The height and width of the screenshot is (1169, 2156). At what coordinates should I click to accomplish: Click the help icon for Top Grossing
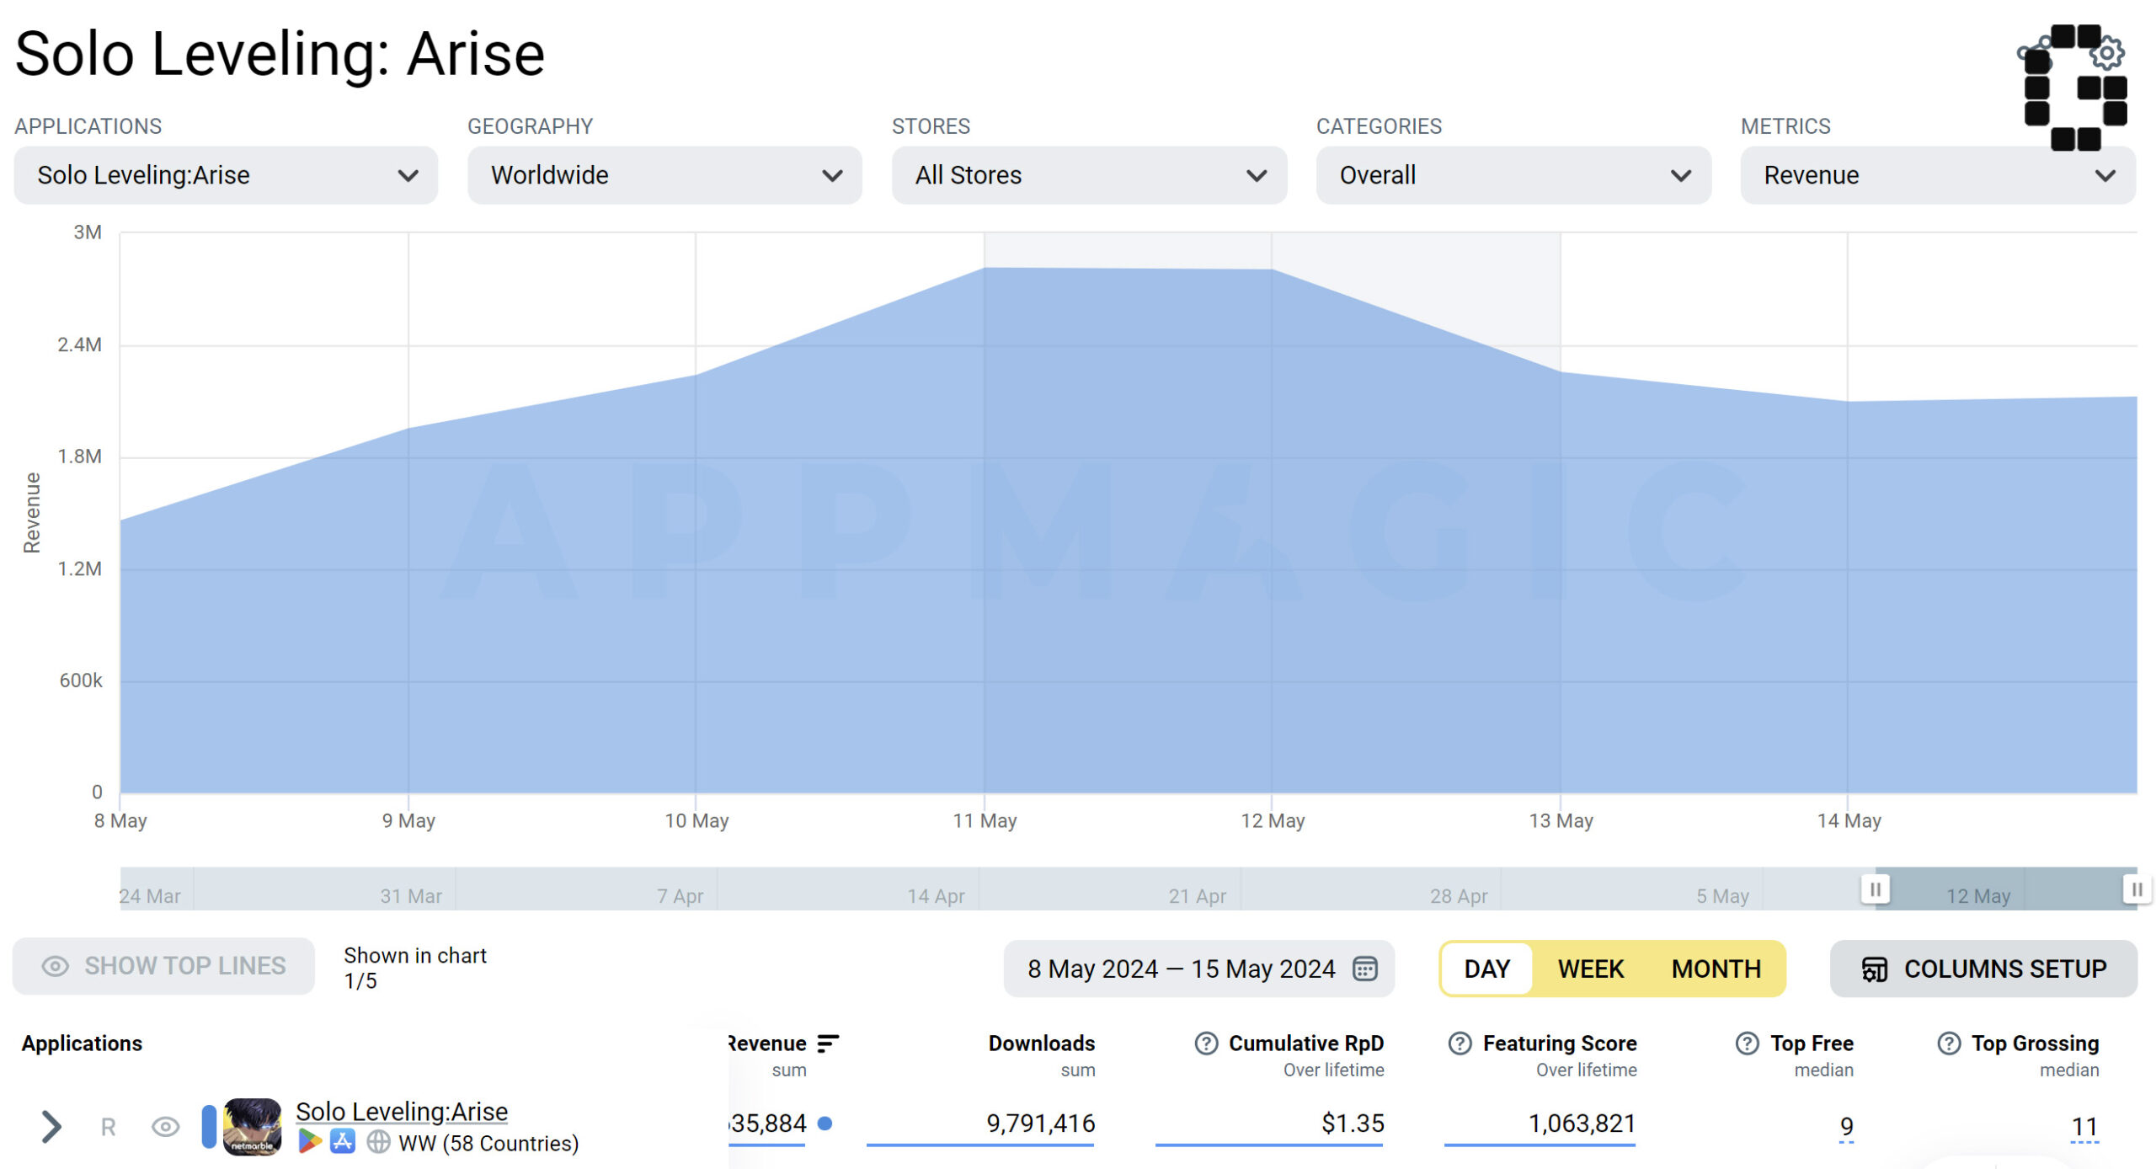(x=1948, y=1044)
